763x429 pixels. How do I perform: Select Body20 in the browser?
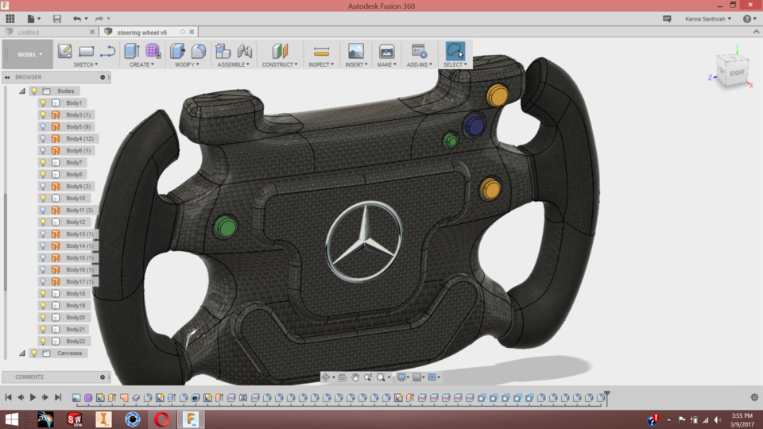(x=76, y=317)
